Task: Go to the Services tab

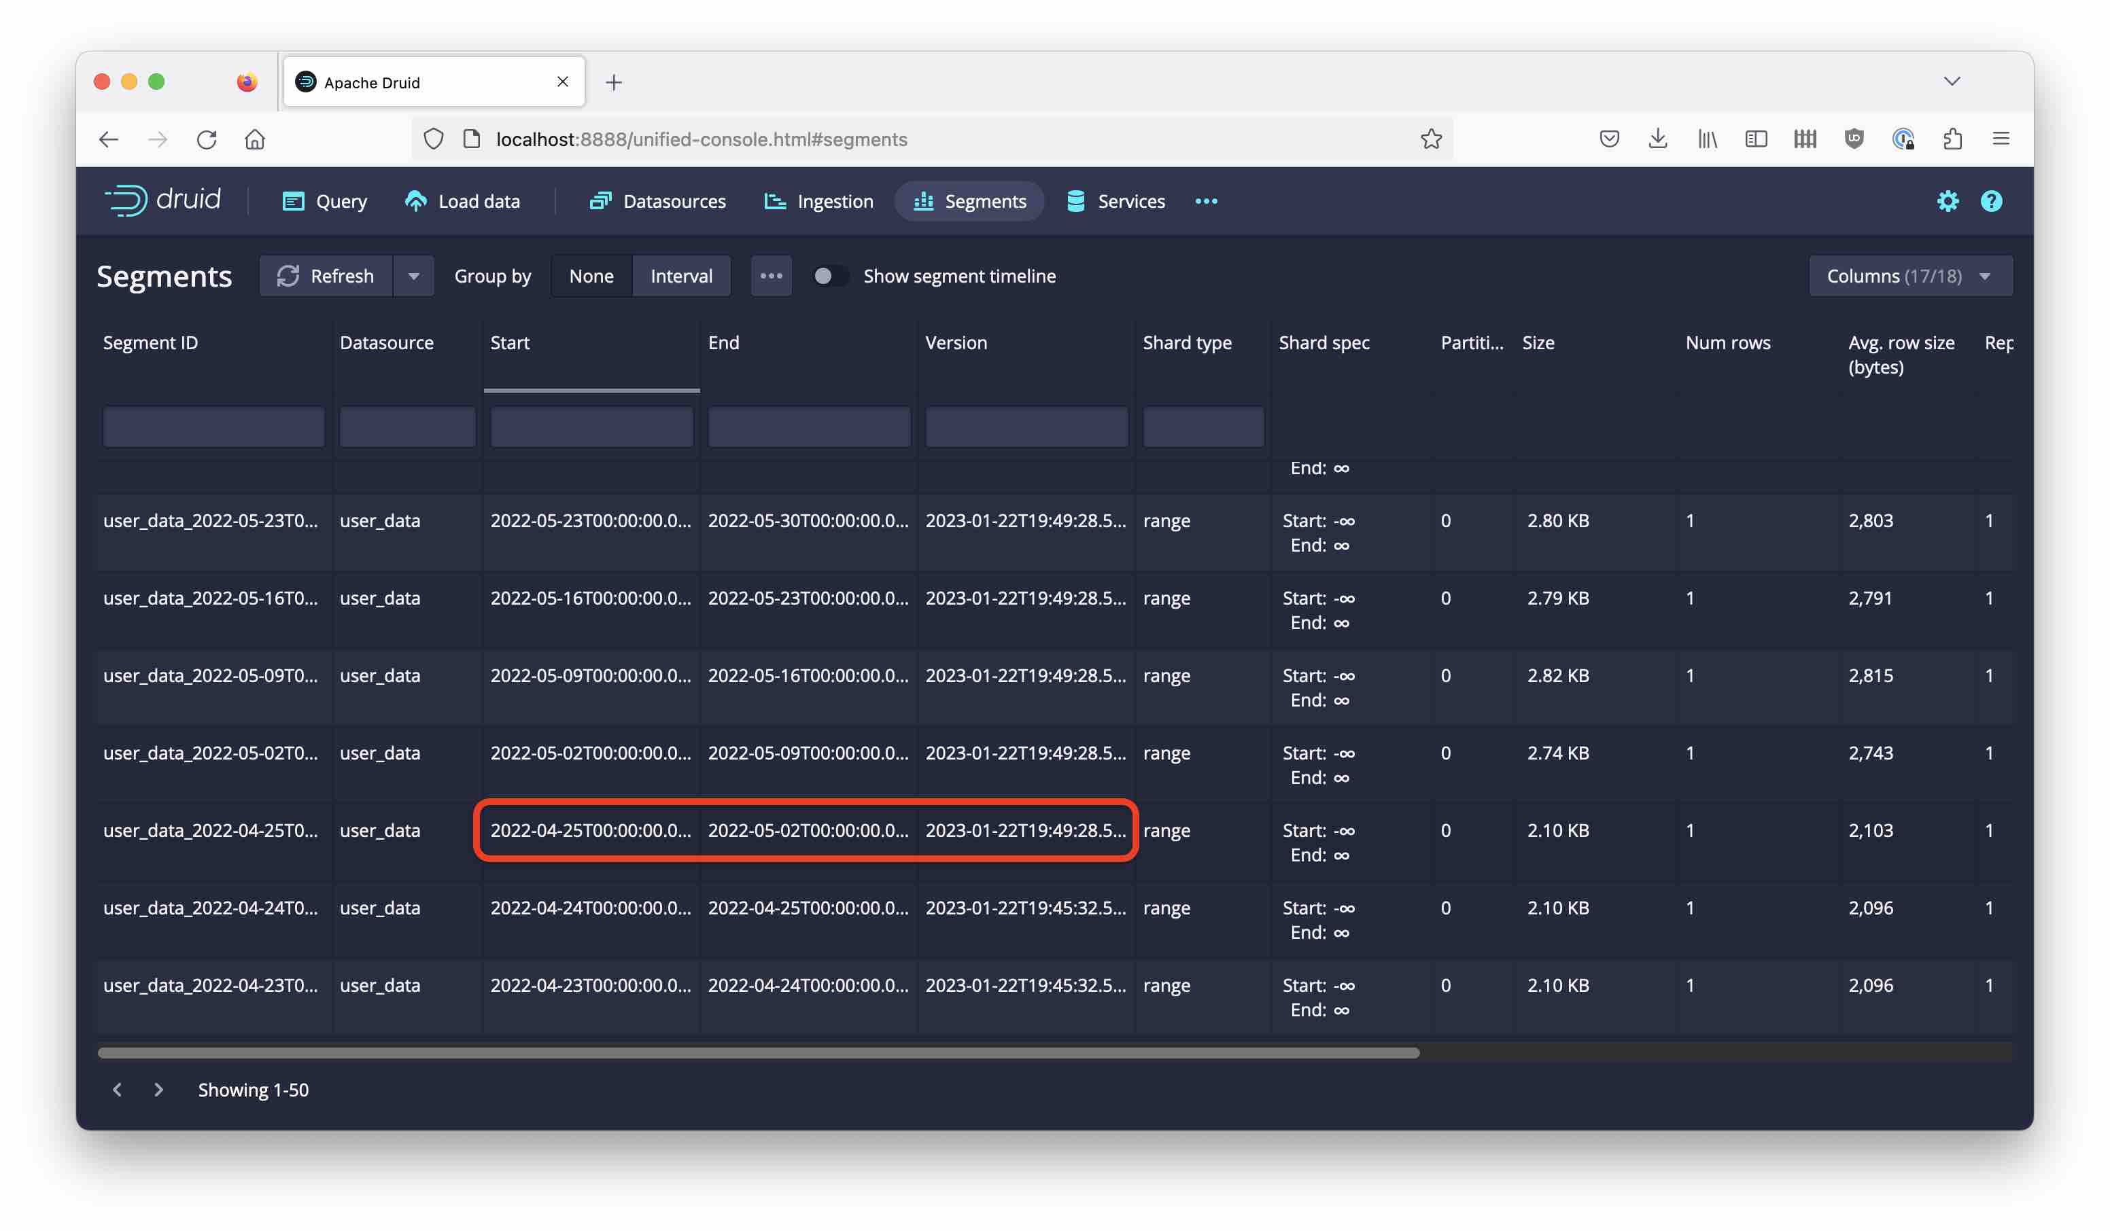Action: (x=1116, y=201)
